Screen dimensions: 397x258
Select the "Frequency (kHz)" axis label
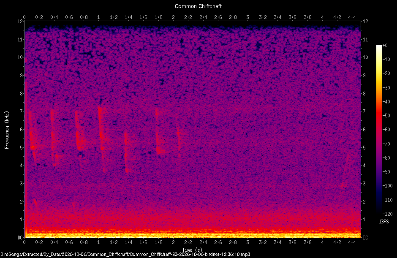[x=7, y=130]
